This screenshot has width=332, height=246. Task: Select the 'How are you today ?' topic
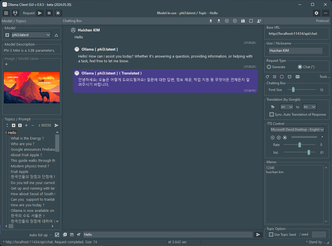(x=27, y=205)
